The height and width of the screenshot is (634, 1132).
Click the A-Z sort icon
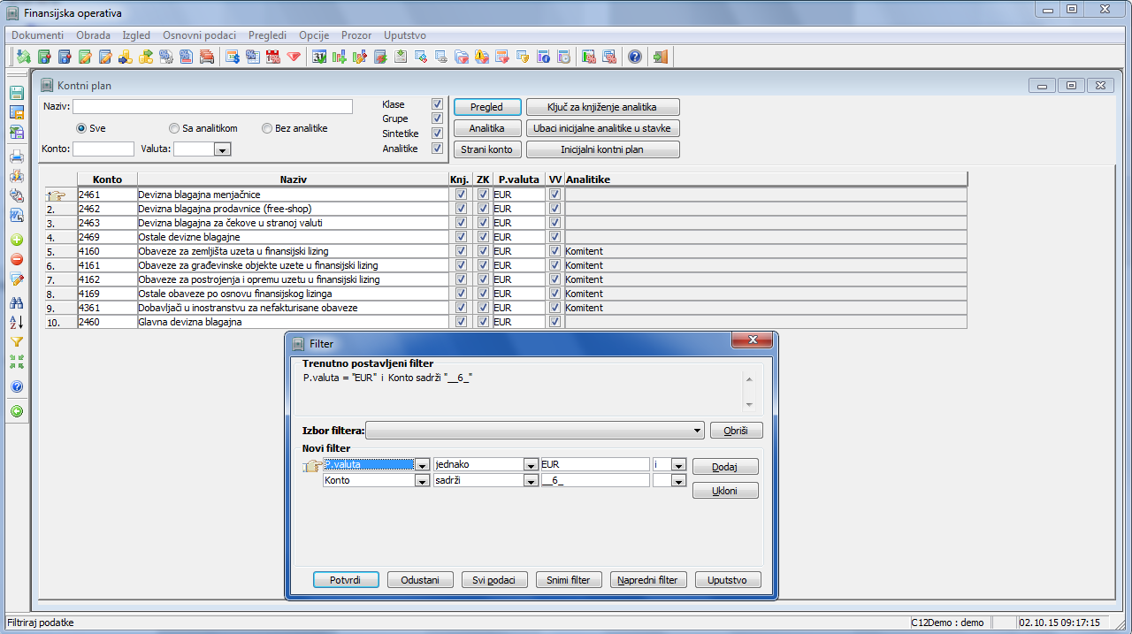16,322
